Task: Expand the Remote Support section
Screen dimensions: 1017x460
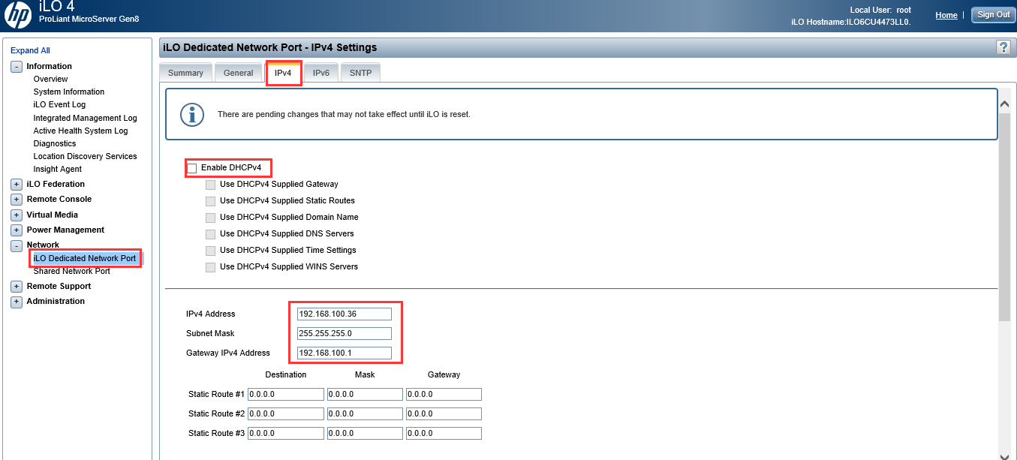Action: pos(17,287)
